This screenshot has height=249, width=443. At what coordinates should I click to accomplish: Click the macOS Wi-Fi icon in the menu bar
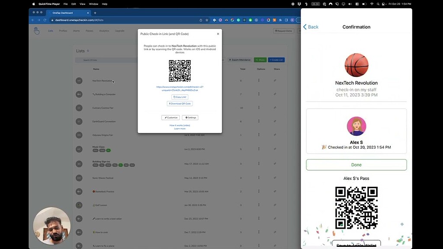click(x=372, y=4)
